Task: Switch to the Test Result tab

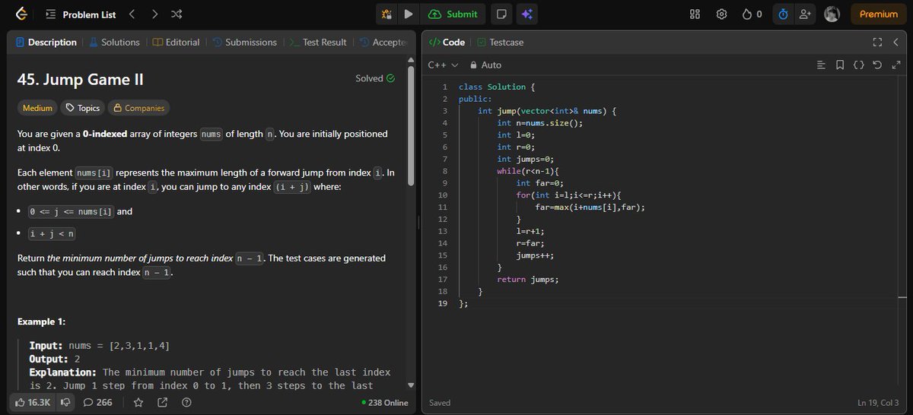Action: coord(318,42)
